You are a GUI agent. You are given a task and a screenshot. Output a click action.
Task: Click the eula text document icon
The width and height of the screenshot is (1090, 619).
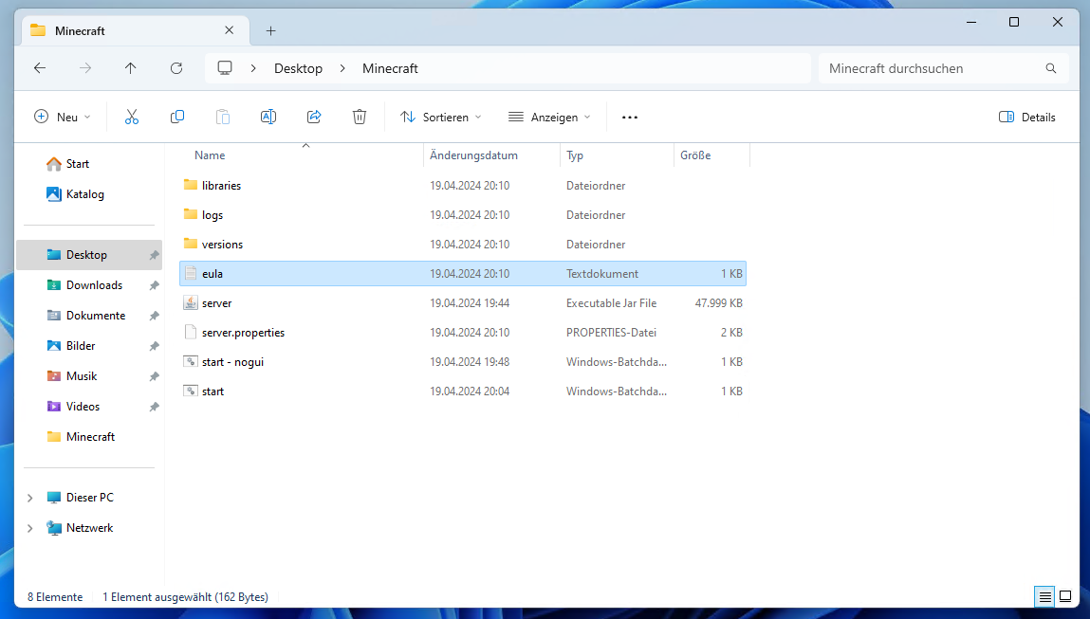(191, 273)
